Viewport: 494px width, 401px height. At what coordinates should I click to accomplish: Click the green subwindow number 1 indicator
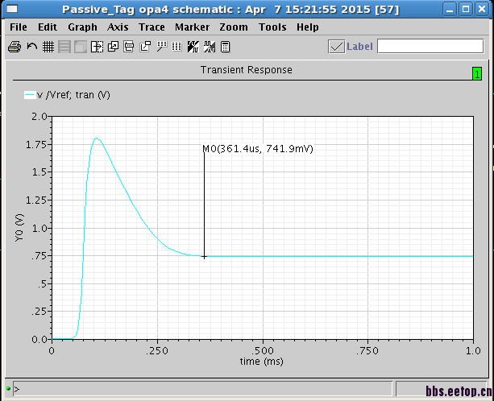click(x=477, y=74)
